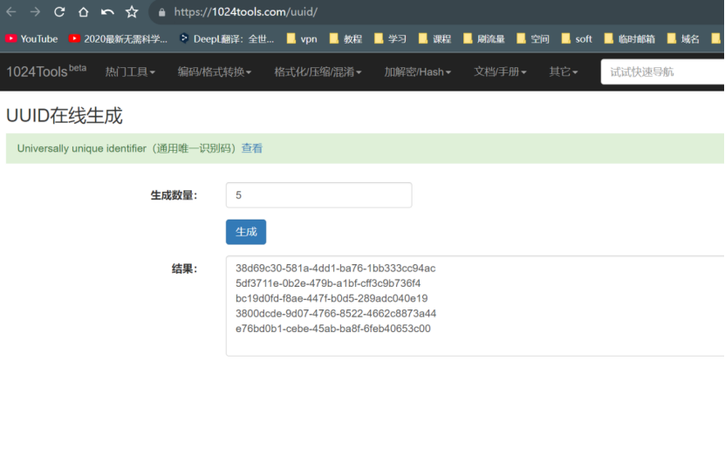Open the YouTube bookmark
This screenshot has height=469, width=725.
(31, 39)
